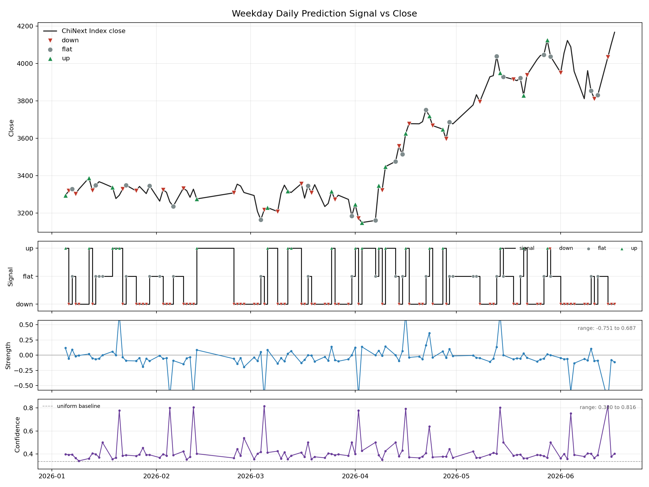
Task: Click the 3400 tick on the Close axis
Action: [x=25, y=176]
